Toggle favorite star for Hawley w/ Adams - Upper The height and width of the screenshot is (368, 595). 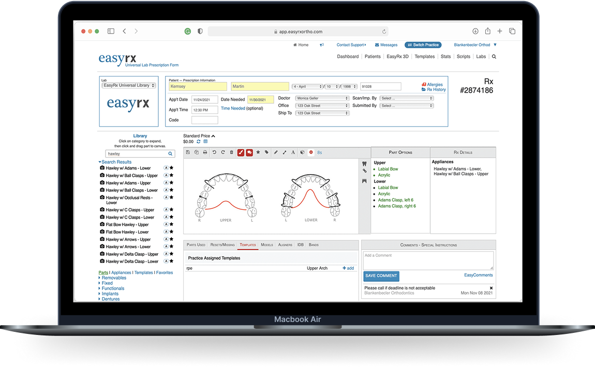pos(172,182)
